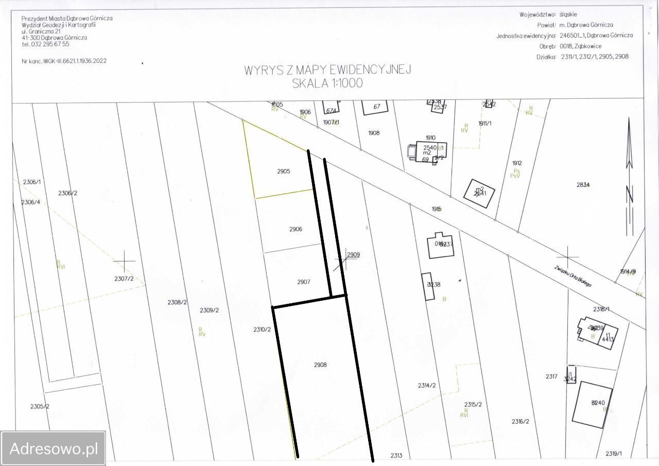Click building number 67

point(376,107)
